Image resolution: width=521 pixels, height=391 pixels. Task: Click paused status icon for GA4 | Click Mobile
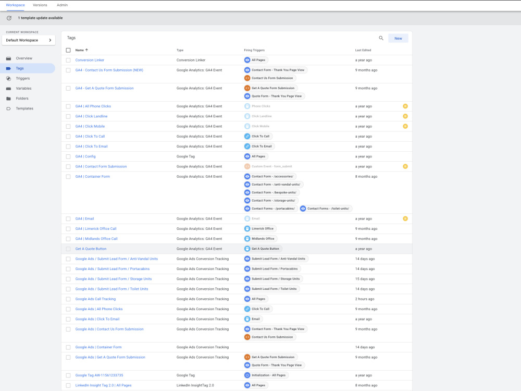tap(405, 126)
